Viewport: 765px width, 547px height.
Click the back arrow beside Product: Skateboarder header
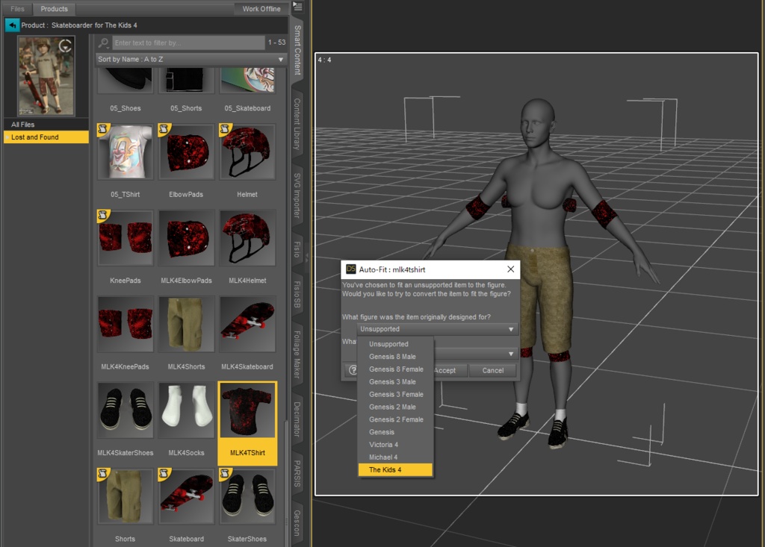click(x=12, y=25)
